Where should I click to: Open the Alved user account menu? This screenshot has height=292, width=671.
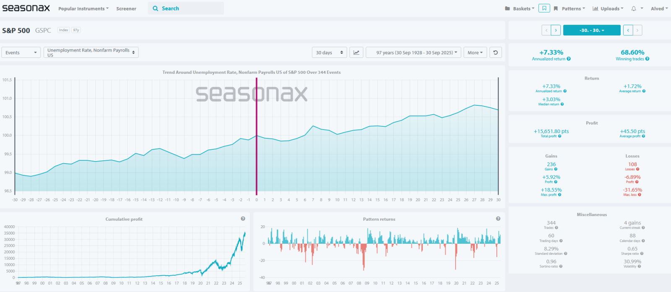659,9
